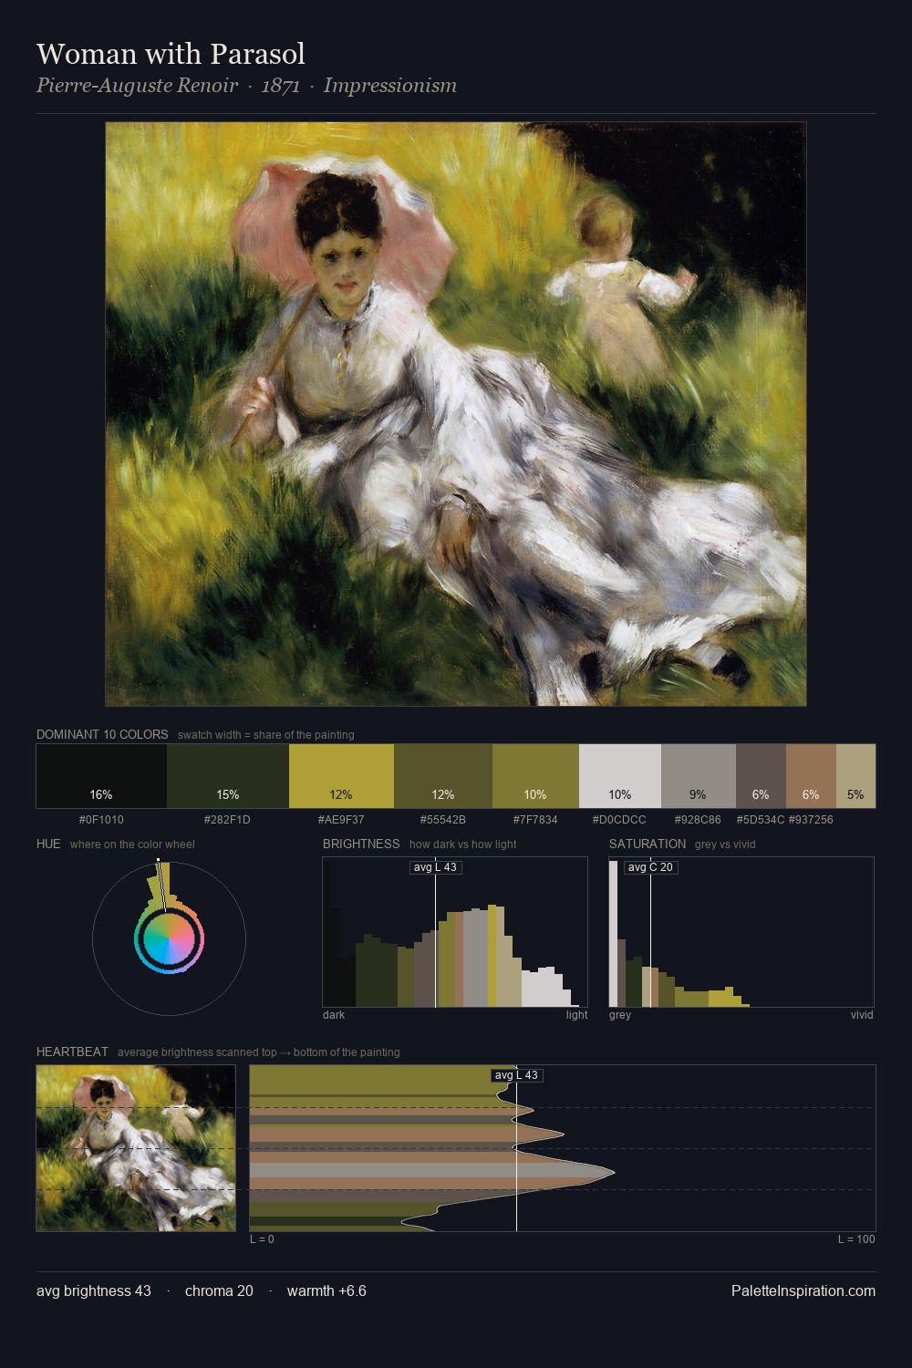The image size is (912, 1368).
Task: Pick the #AE9F37 mustard yellow swatch
Action: (x=341, y=776)
